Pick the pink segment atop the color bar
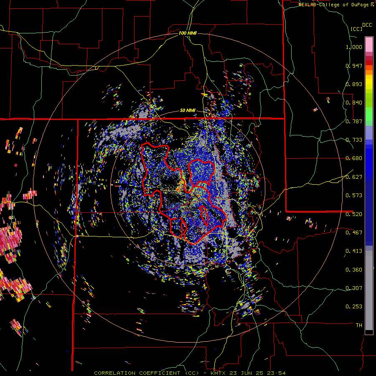Viewport: 376px width, 376px height. [x=369, y=44]
